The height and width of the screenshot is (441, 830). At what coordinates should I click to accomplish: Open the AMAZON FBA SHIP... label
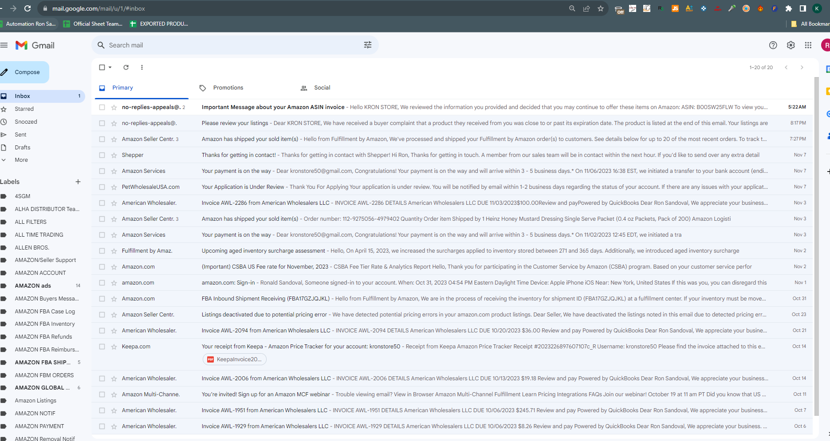(x=43, y=363)
